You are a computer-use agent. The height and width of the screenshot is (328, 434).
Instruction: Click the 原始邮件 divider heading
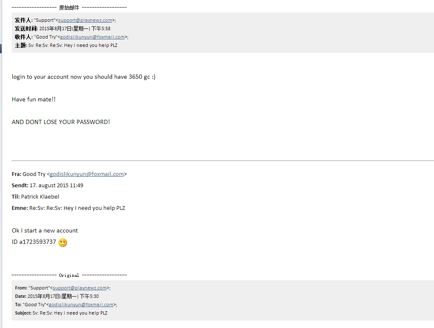coord(69,8)
